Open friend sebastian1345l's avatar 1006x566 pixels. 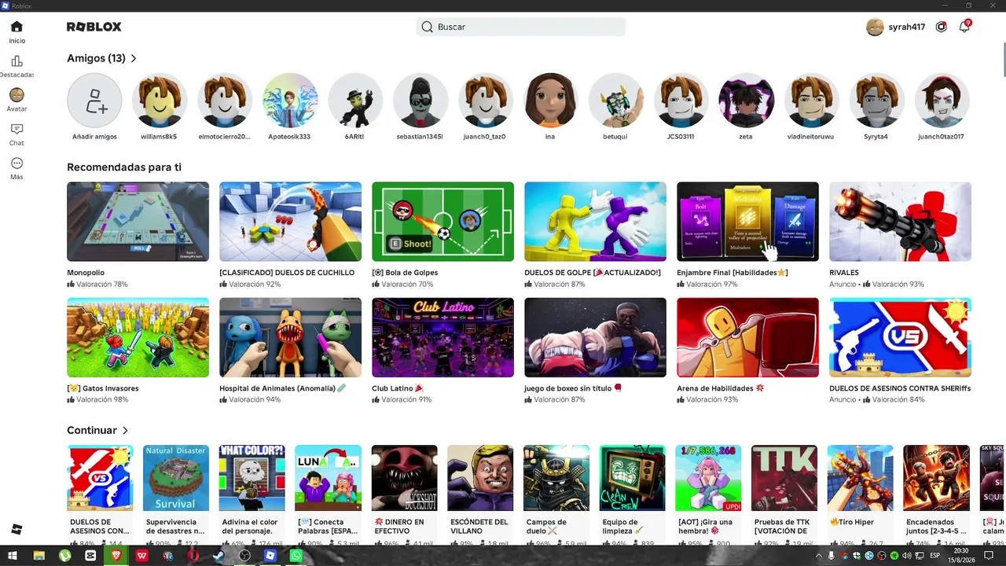point(420,101)
